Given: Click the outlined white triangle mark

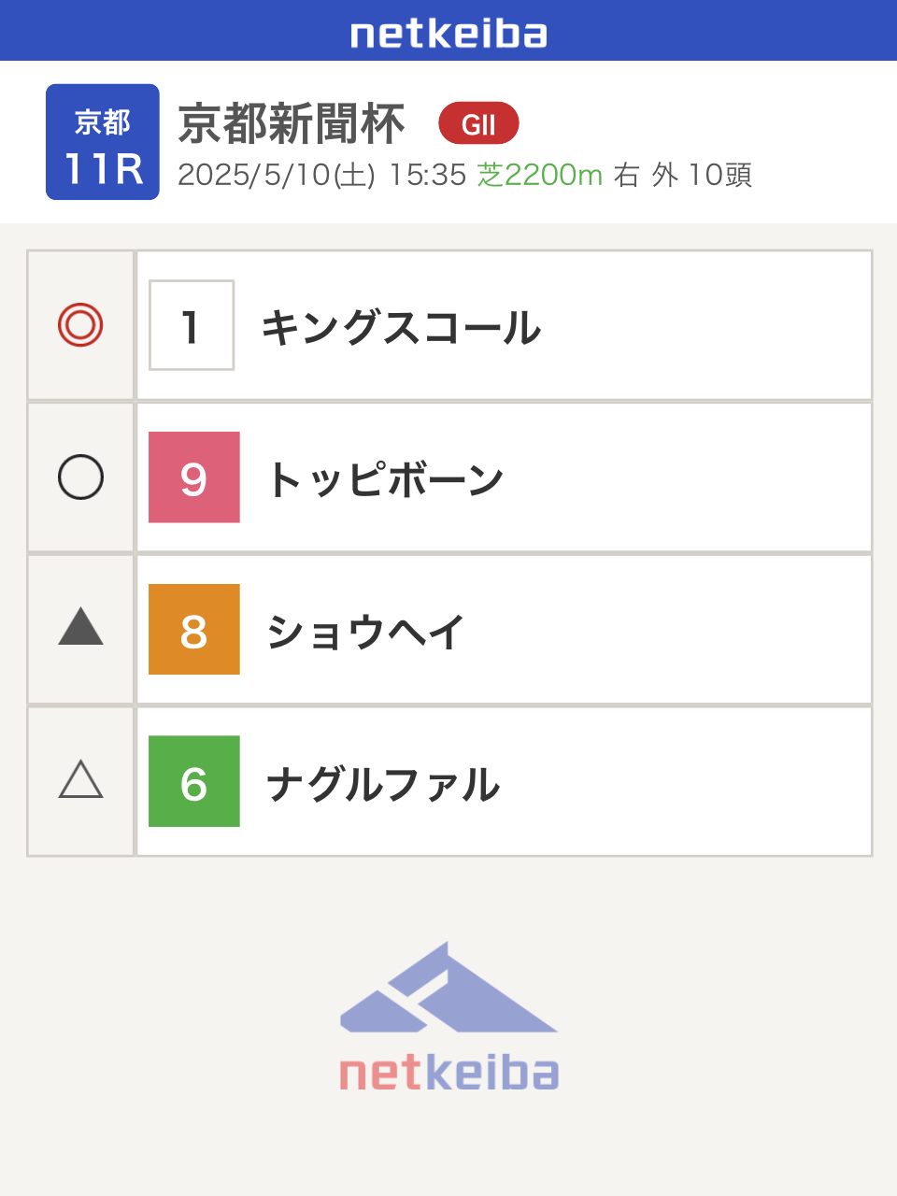Looking at the screenshot, I should coord(80,780).
